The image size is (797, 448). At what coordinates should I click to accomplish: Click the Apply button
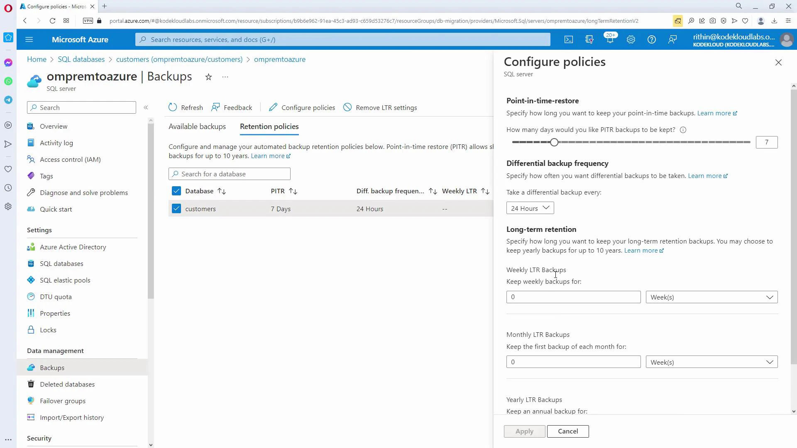(x=524, y=431)
